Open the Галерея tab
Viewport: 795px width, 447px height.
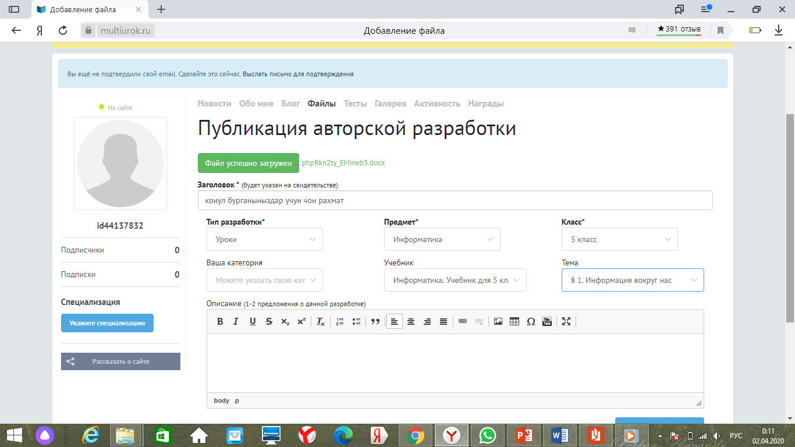pos(390,104)
